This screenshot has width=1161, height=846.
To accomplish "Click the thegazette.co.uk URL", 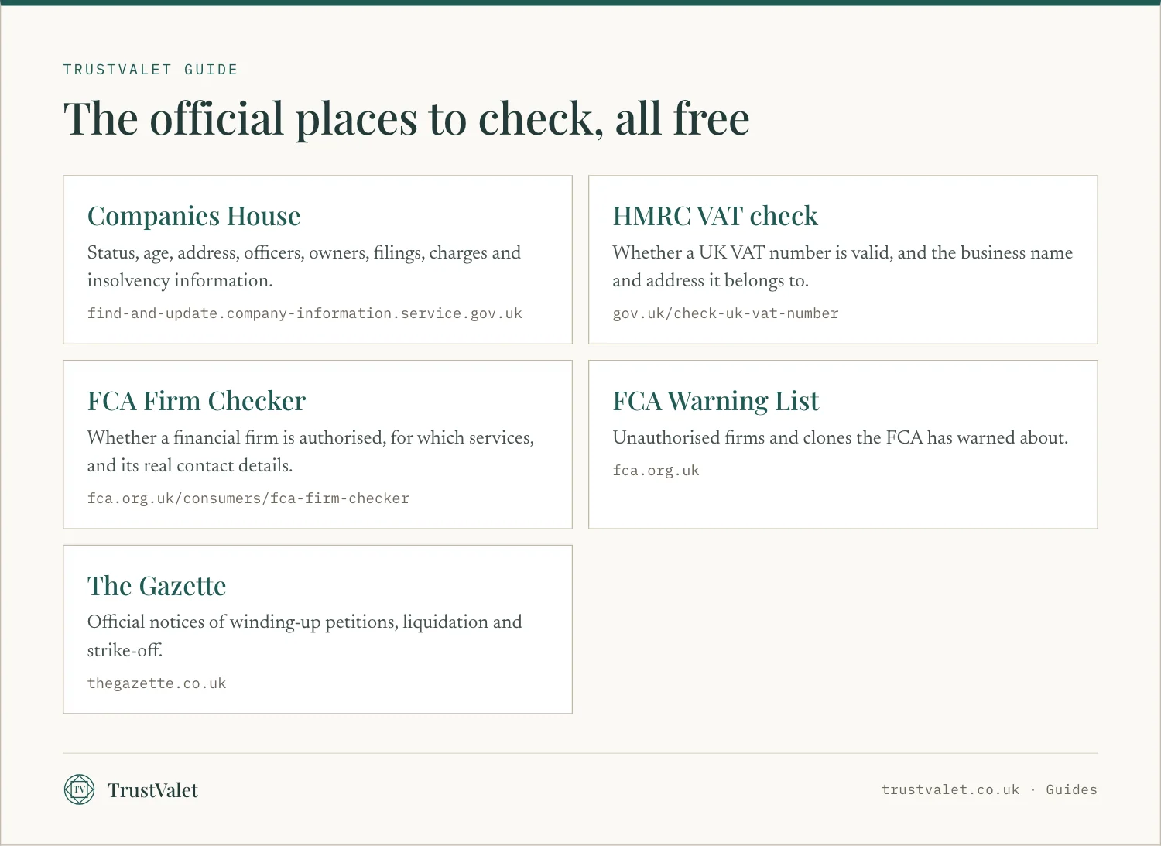I will pyautogui.click(x=157, y=683).
